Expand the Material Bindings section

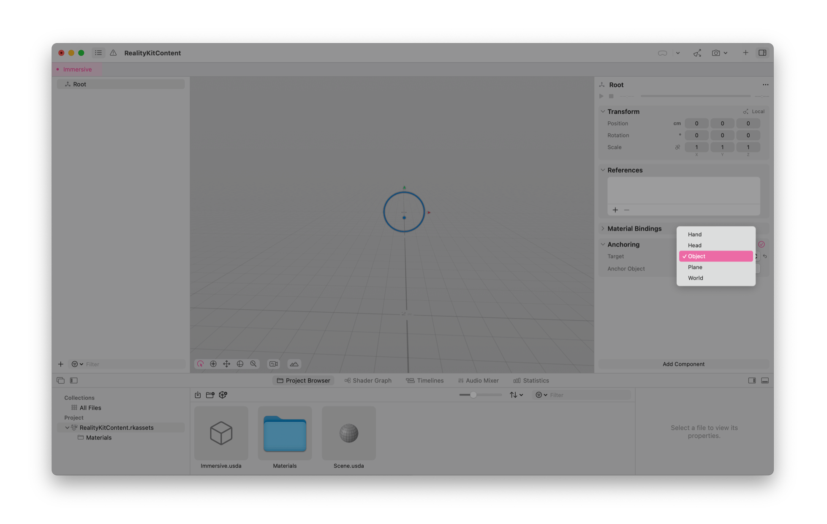tap(603, 228)
